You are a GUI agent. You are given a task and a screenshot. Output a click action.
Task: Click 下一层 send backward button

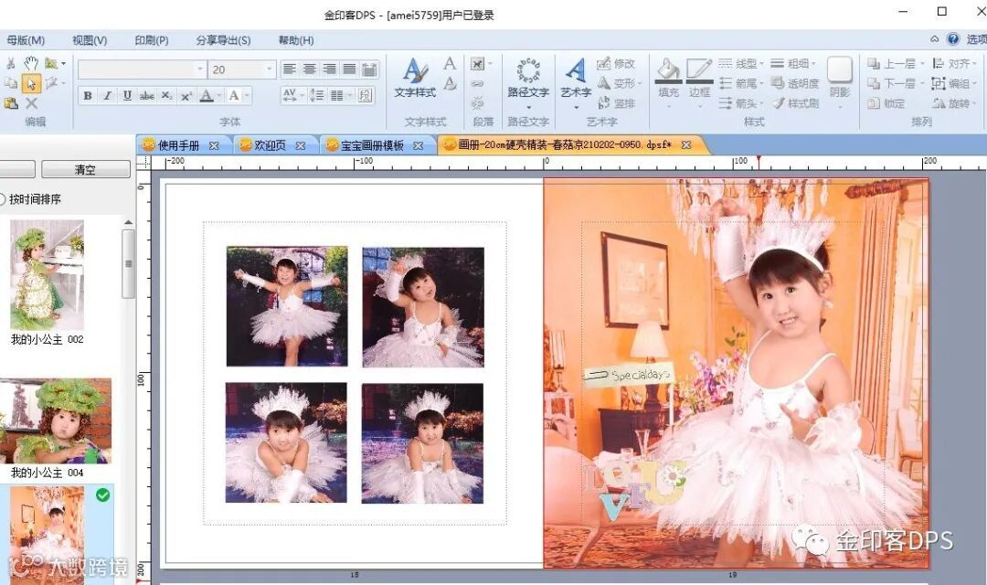891,83
